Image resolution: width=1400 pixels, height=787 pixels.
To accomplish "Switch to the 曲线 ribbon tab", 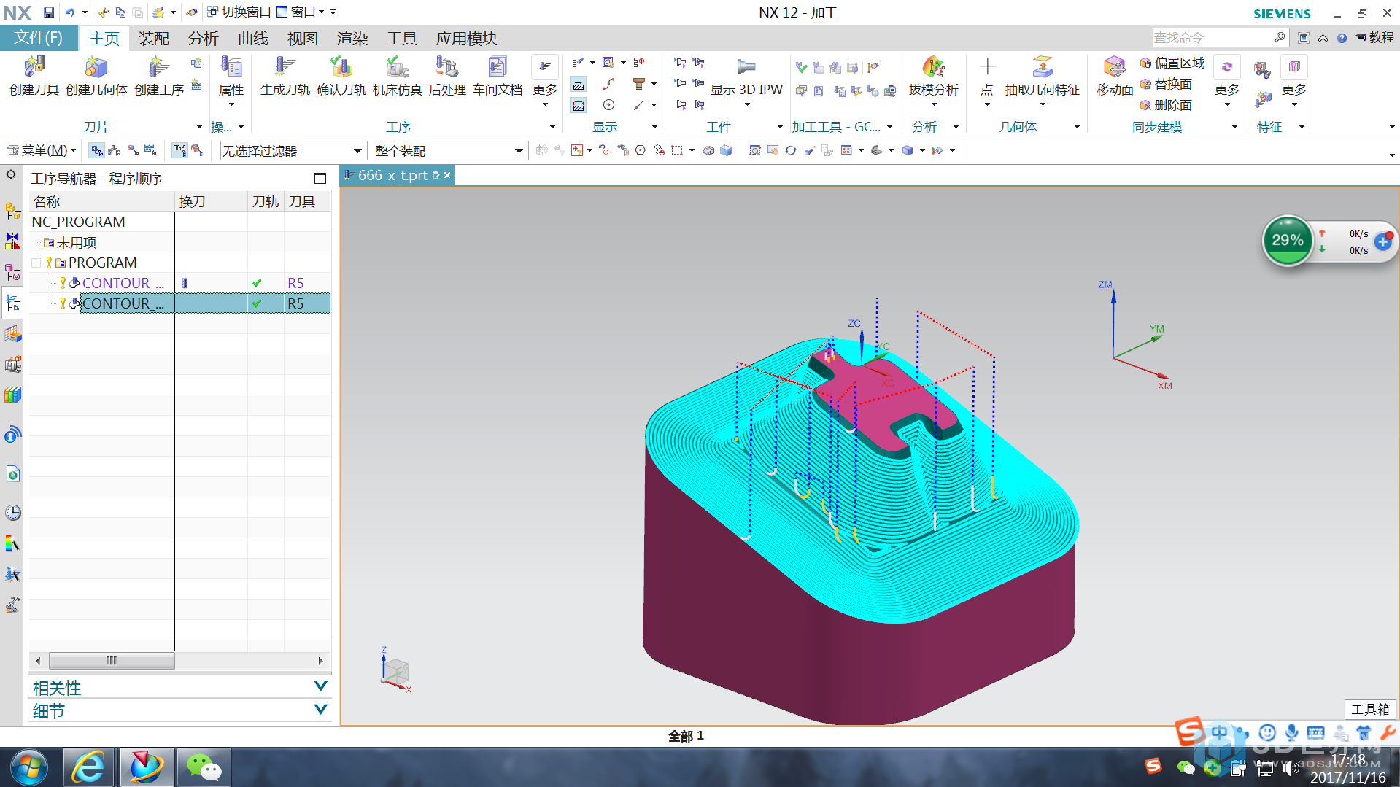I will [253, 39].
